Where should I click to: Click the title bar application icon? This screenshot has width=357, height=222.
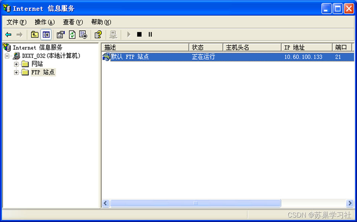7,9
